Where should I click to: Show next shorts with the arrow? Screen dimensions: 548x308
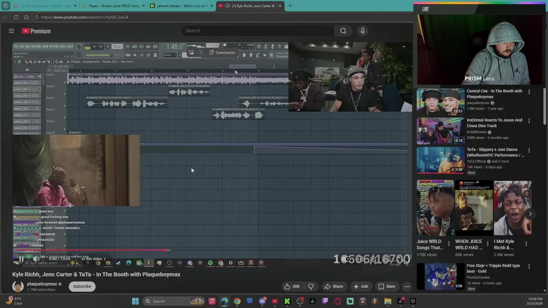click(530, 214)
